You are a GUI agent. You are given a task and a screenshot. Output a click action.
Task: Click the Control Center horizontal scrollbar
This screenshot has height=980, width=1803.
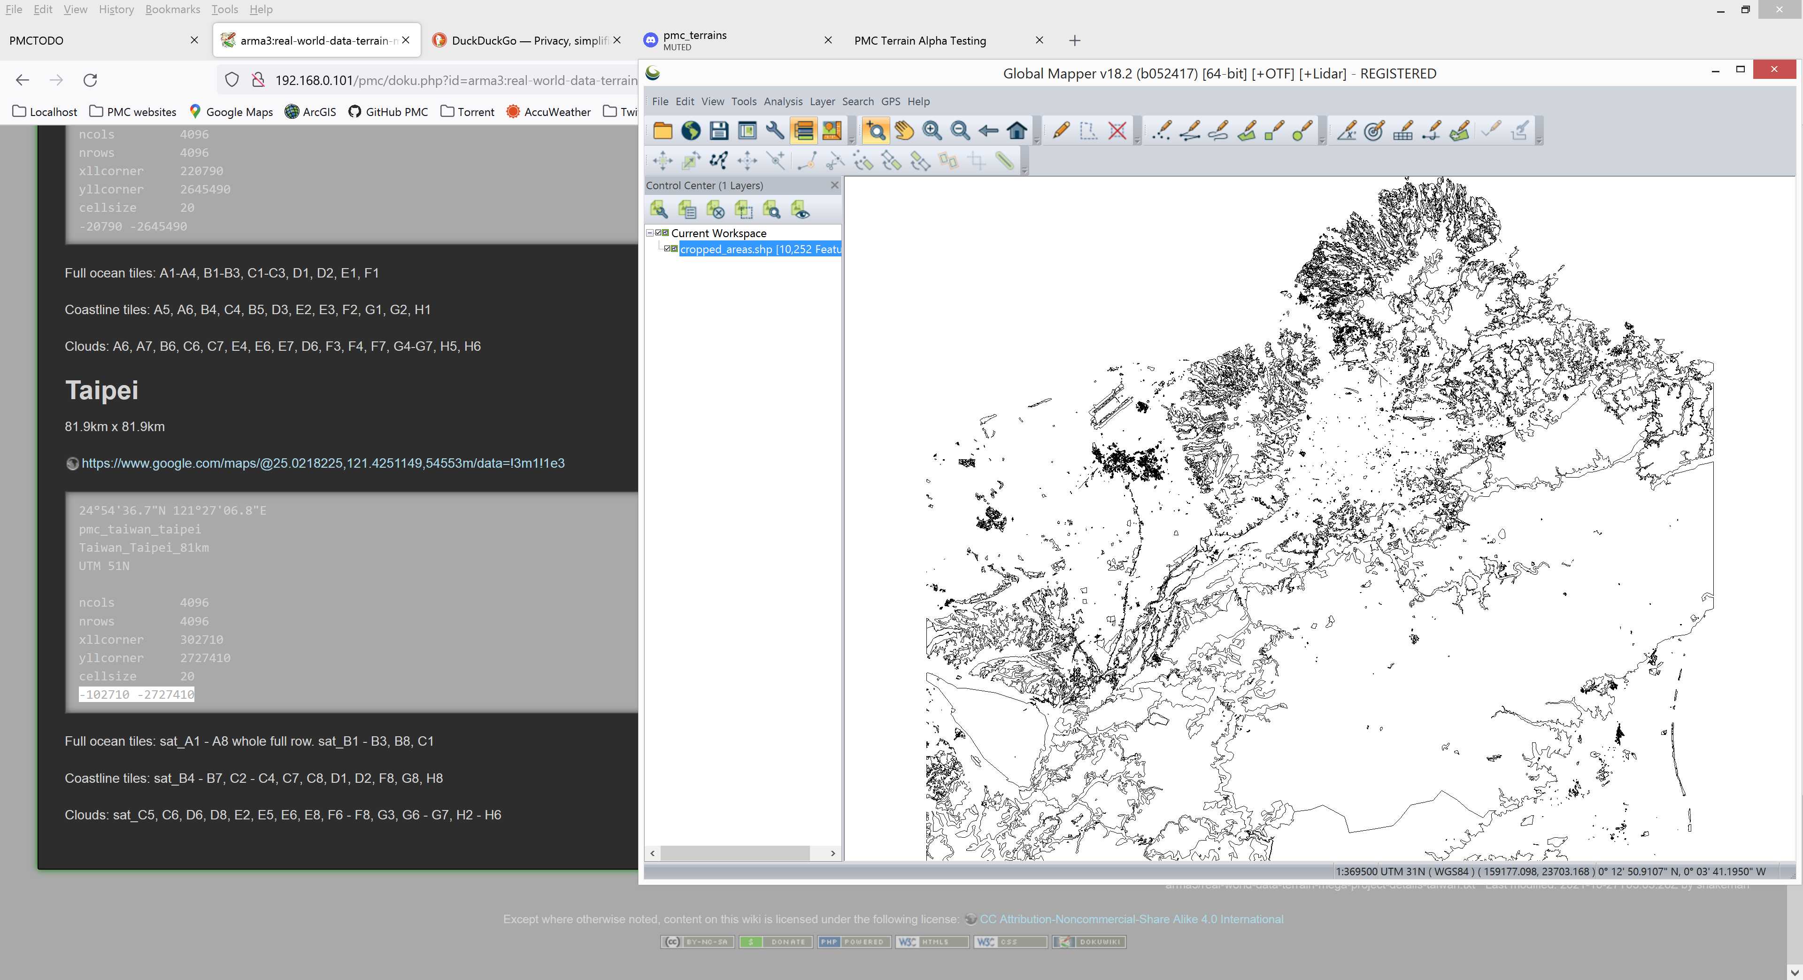(735, 853)
